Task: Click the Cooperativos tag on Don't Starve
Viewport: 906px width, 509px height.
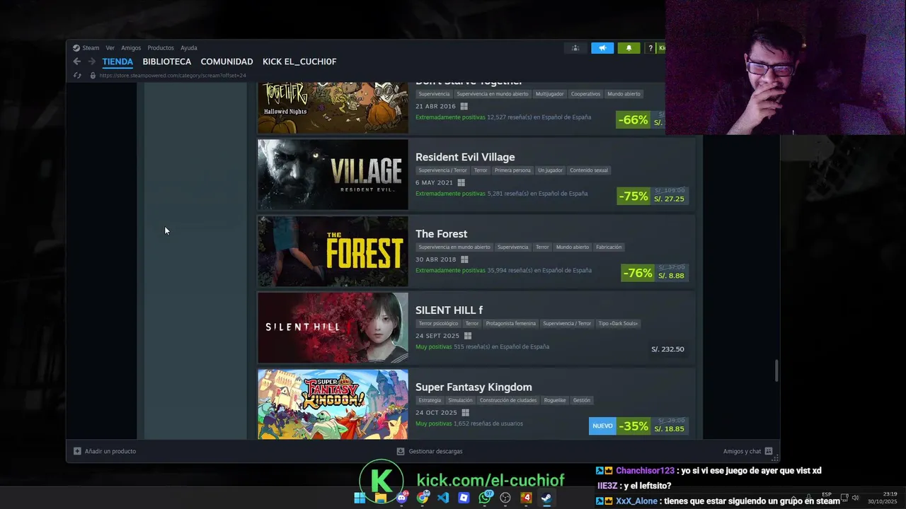Action: click(585, 94)
